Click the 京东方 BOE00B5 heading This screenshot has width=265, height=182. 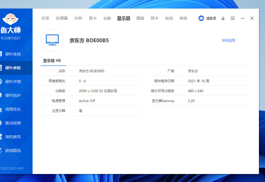[x=89, y=41]
